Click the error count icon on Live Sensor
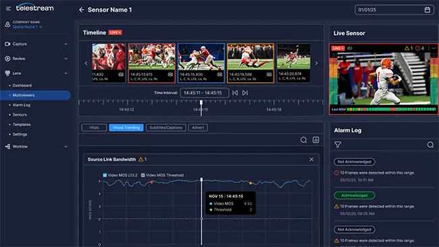Image resolution: width=439 pixels, height=247 pixels. (417, 49)
